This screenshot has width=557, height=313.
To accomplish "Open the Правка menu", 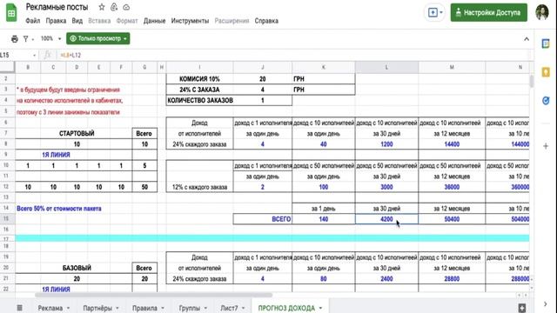I will 56,21.
